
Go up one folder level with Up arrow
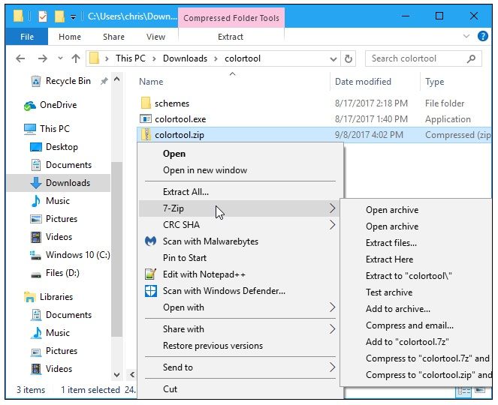pyautogui.click(x=75, y=58)
